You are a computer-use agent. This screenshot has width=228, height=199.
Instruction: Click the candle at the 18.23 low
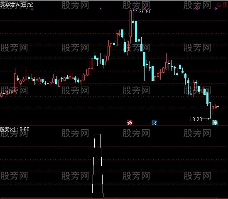click(x=210, y=111)
